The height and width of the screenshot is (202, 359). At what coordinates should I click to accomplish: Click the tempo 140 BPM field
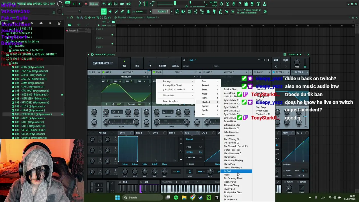[94, 4]
